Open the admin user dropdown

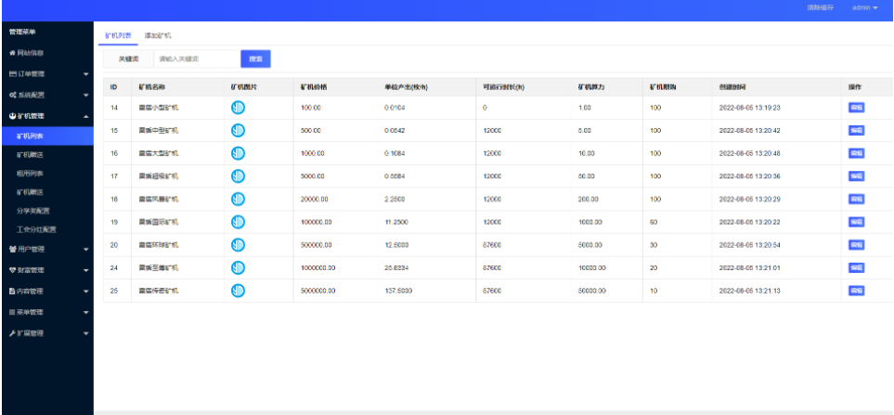863,7
